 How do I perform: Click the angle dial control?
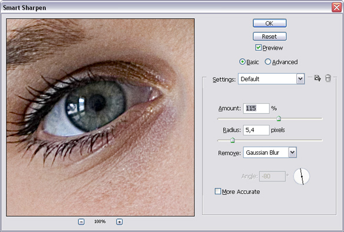(302, 176)
